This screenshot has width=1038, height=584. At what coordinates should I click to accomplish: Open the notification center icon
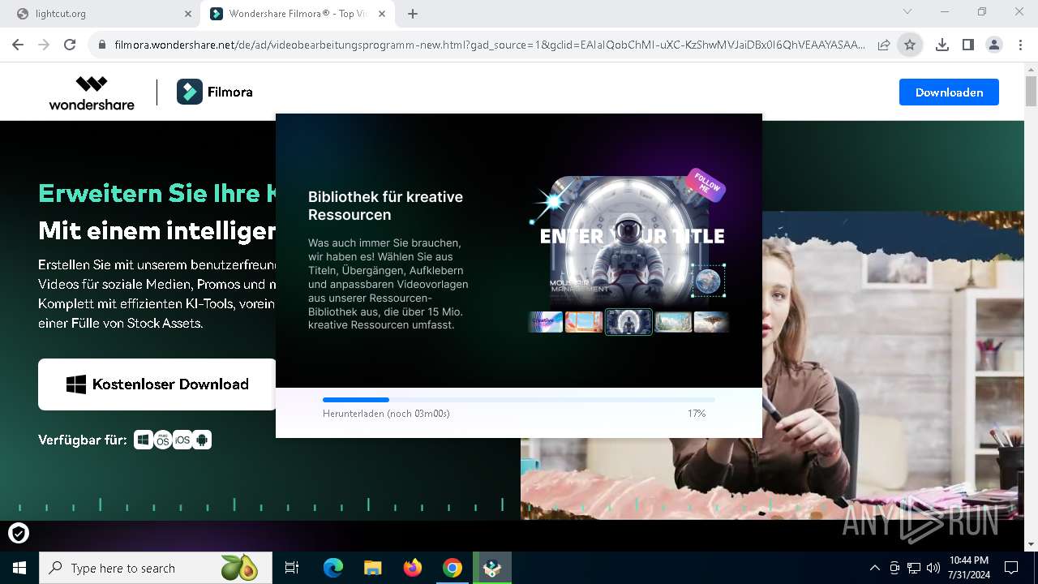(1011, 568)
